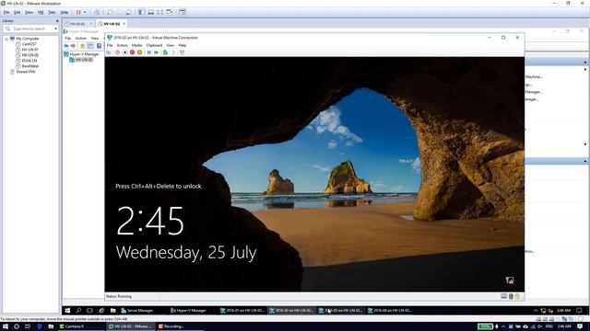
Task: Click the Revert icon in VM Connection toolbar
Action: (173, 52)
